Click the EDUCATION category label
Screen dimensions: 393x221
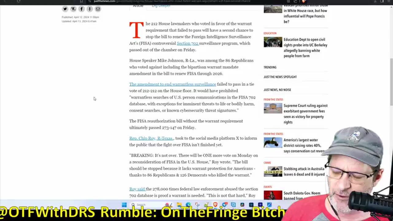tap(270, 33)
